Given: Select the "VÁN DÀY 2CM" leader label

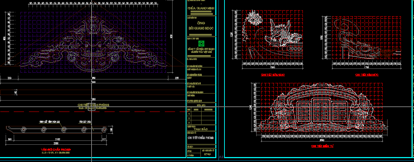Looking at the screenshot, I should pyautogui.click(x=85, y=122).
